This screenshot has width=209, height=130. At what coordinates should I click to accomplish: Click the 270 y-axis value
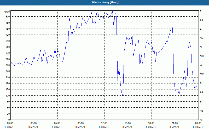8,65
